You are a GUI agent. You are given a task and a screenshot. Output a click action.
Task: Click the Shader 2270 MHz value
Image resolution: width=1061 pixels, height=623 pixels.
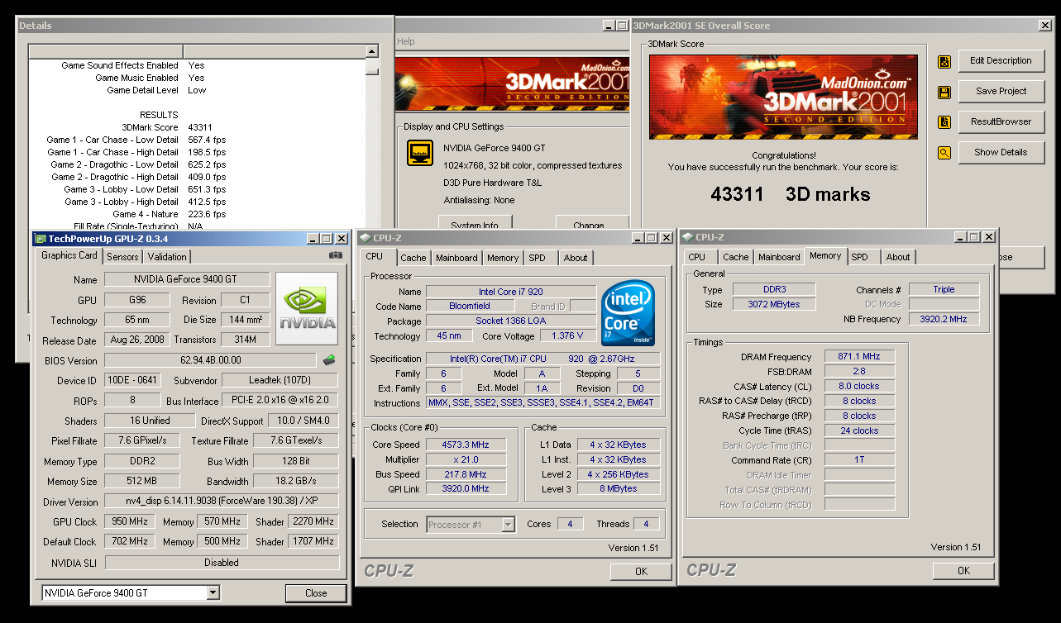point(313,521)
